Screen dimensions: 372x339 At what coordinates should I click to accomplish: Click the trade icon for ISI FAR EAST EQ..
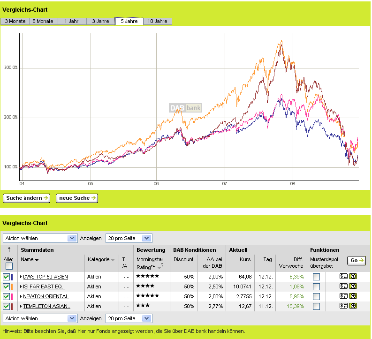(343, 286)
